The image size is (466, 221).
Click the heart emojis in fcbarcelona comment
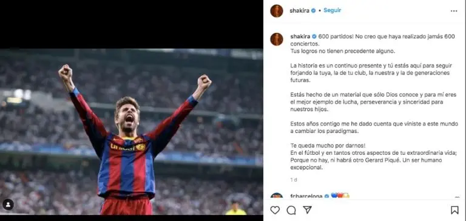340,195
